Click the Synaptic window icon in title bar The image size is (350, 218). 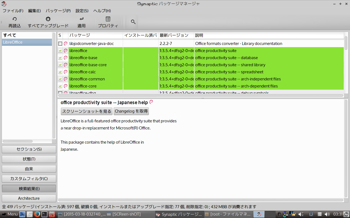[4, 4]
